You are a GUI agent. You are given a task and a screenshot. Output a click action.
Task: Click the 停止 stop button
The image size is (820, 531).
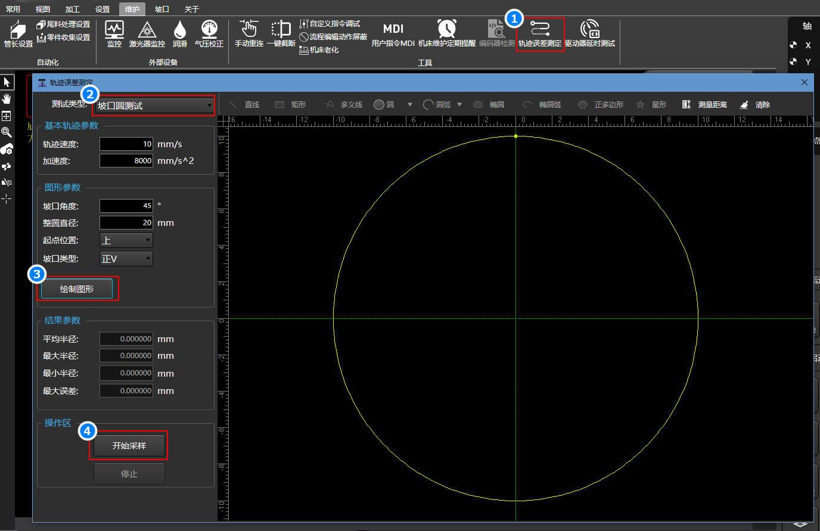[129, 474]
